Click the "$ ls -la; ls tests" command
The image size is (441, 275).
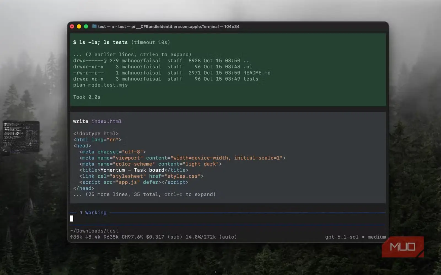[100, 42]
